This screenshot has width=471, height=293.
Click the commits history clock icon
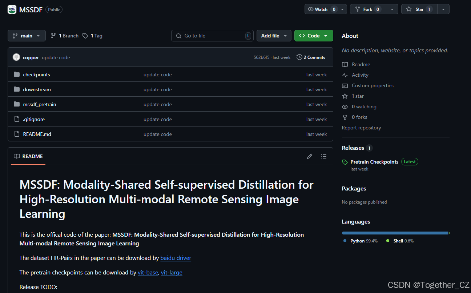[299, 57]
